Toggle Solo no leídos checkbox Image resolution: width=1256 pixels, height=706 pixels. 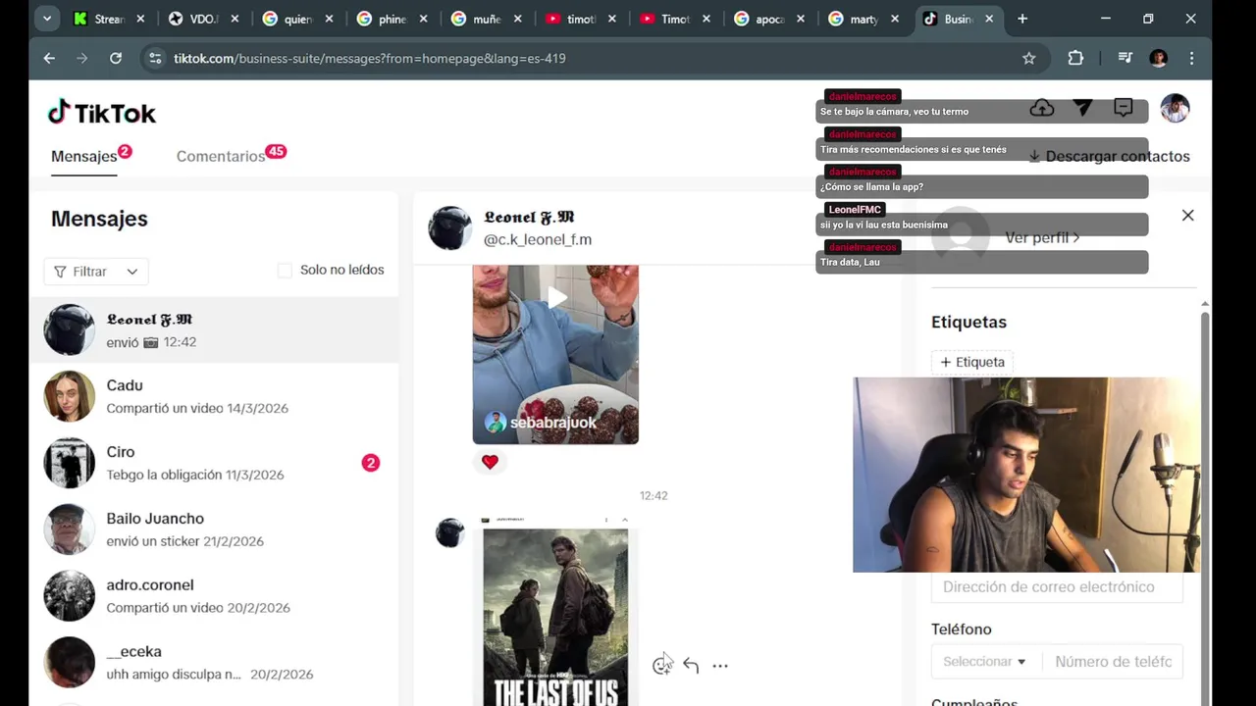(285, 270)
